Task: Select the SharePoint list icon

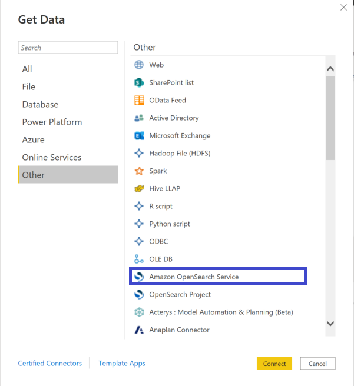Action: point(139,83)
